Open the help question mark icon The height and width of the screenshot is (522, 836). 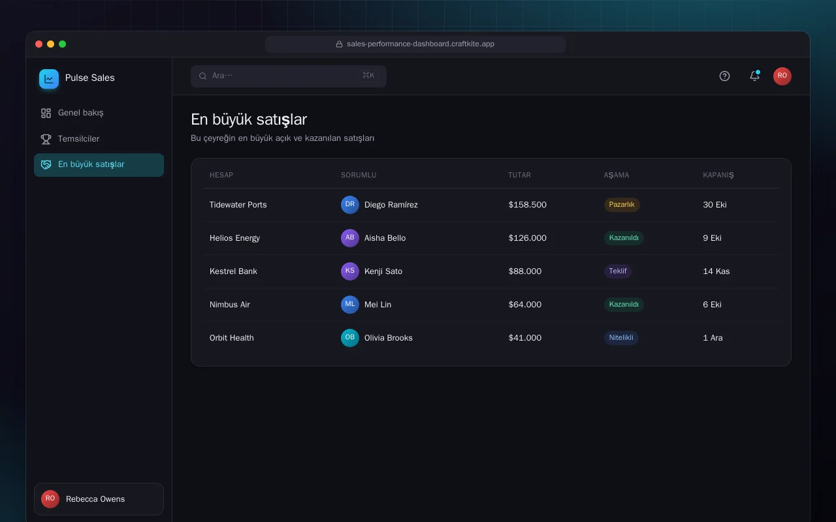tap(724, 76)
